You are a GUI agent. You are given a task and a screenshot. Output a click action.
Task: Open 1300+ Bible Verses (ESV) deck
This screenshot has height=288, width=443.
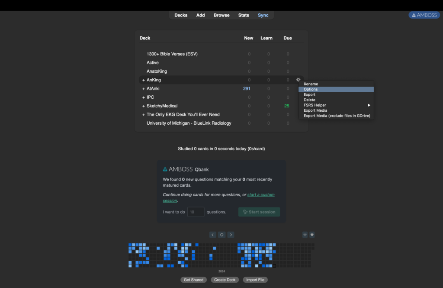[x=172, y=54]
